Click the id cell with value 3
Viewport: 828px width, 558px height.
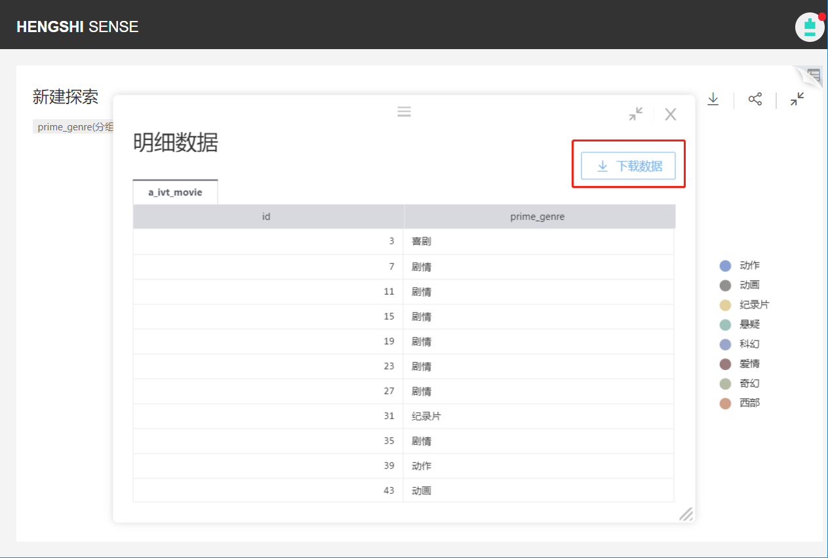268,241
